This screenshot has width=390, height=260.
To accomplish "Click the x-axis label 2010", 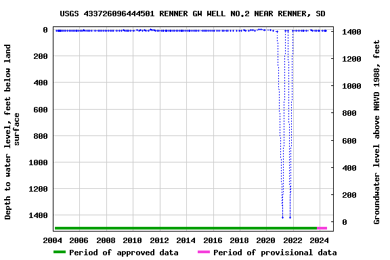I will (x=132, y=240).
